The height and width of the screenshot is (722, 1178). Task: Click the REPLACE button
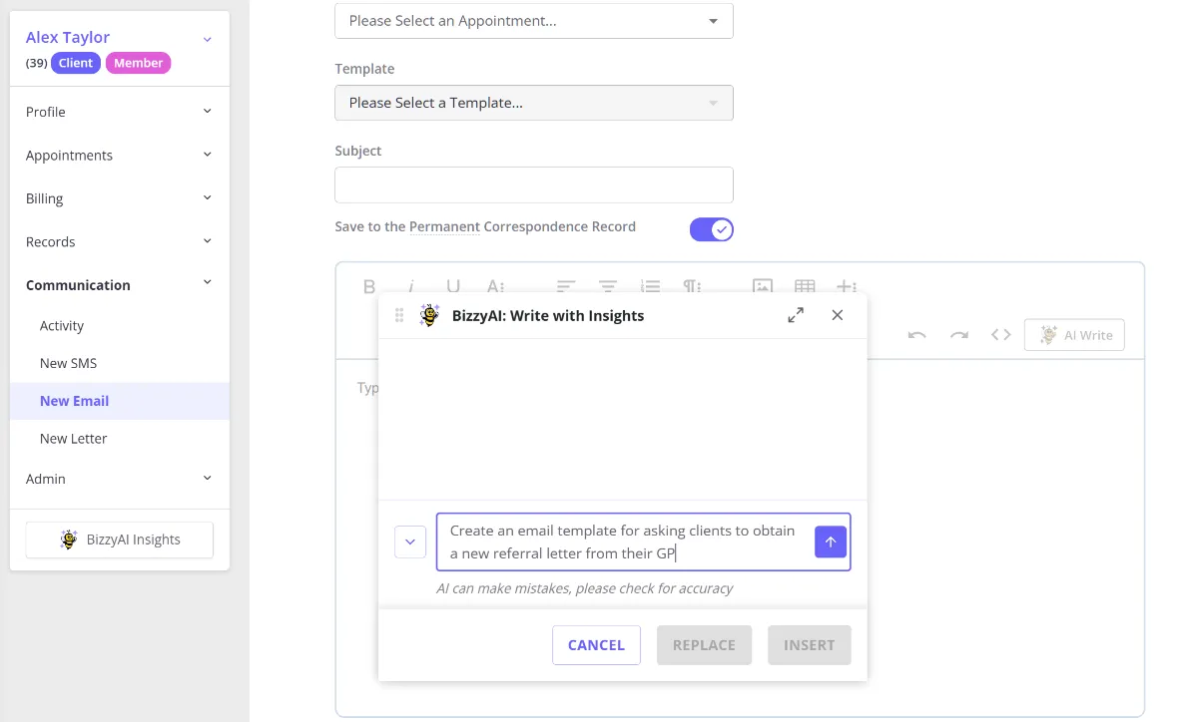point(704,645)
